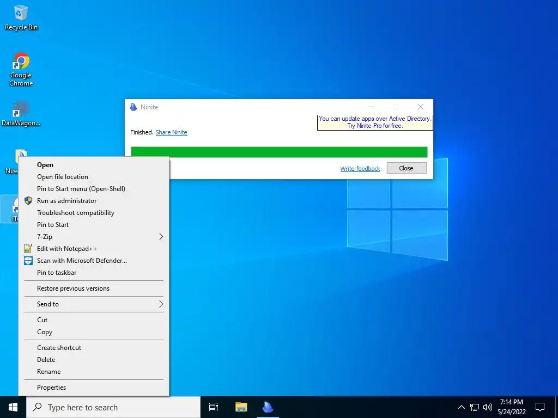
Task: Click the green Ninite progress bar
Action: click(x=279, y=152)
